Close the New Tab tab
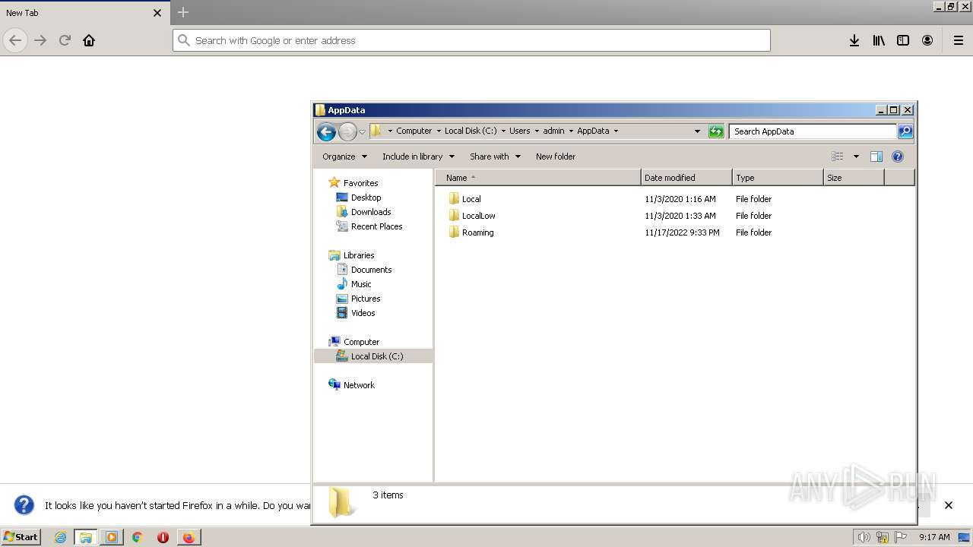 [157, 13]
